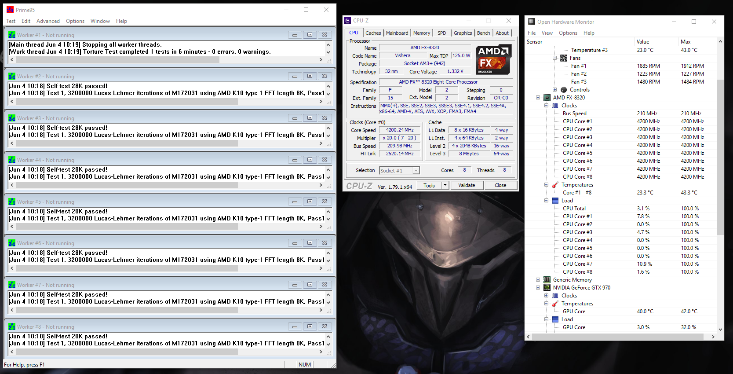Switch to the Mainboard tab in CPU-Z

[397, 33]
